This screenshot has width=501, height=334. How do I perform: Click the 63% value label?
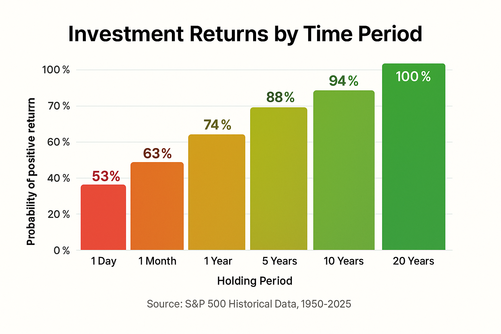(157, 154)
